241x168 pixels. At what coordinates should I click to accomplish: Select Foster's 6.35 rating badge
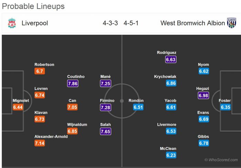point(226,107)
